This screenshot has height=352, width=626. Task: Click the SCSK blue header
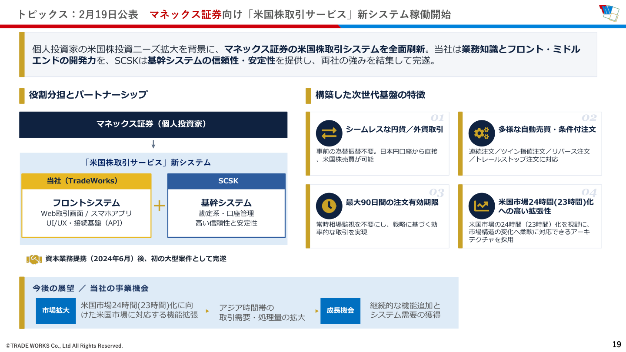[x=226, y=181]
